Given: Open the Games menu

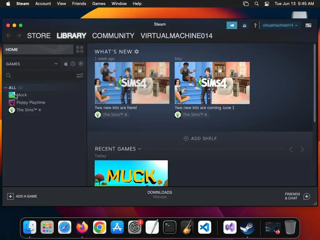Looking at the screenshot, I should point(99,4).
